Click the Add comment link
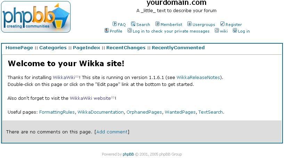 [x=112, y=132]
